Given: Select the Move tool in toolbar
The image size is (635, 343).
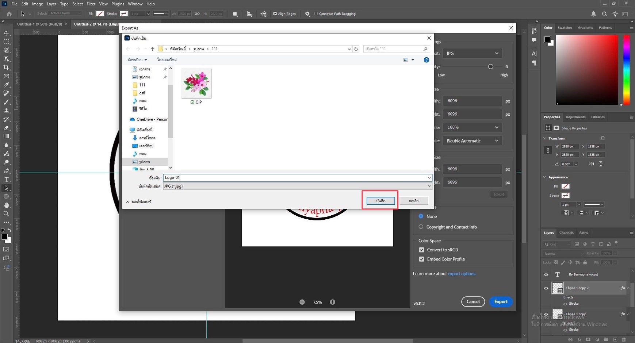Looking at the screenshot, I should pyautogui.click(x=6, y=33).
